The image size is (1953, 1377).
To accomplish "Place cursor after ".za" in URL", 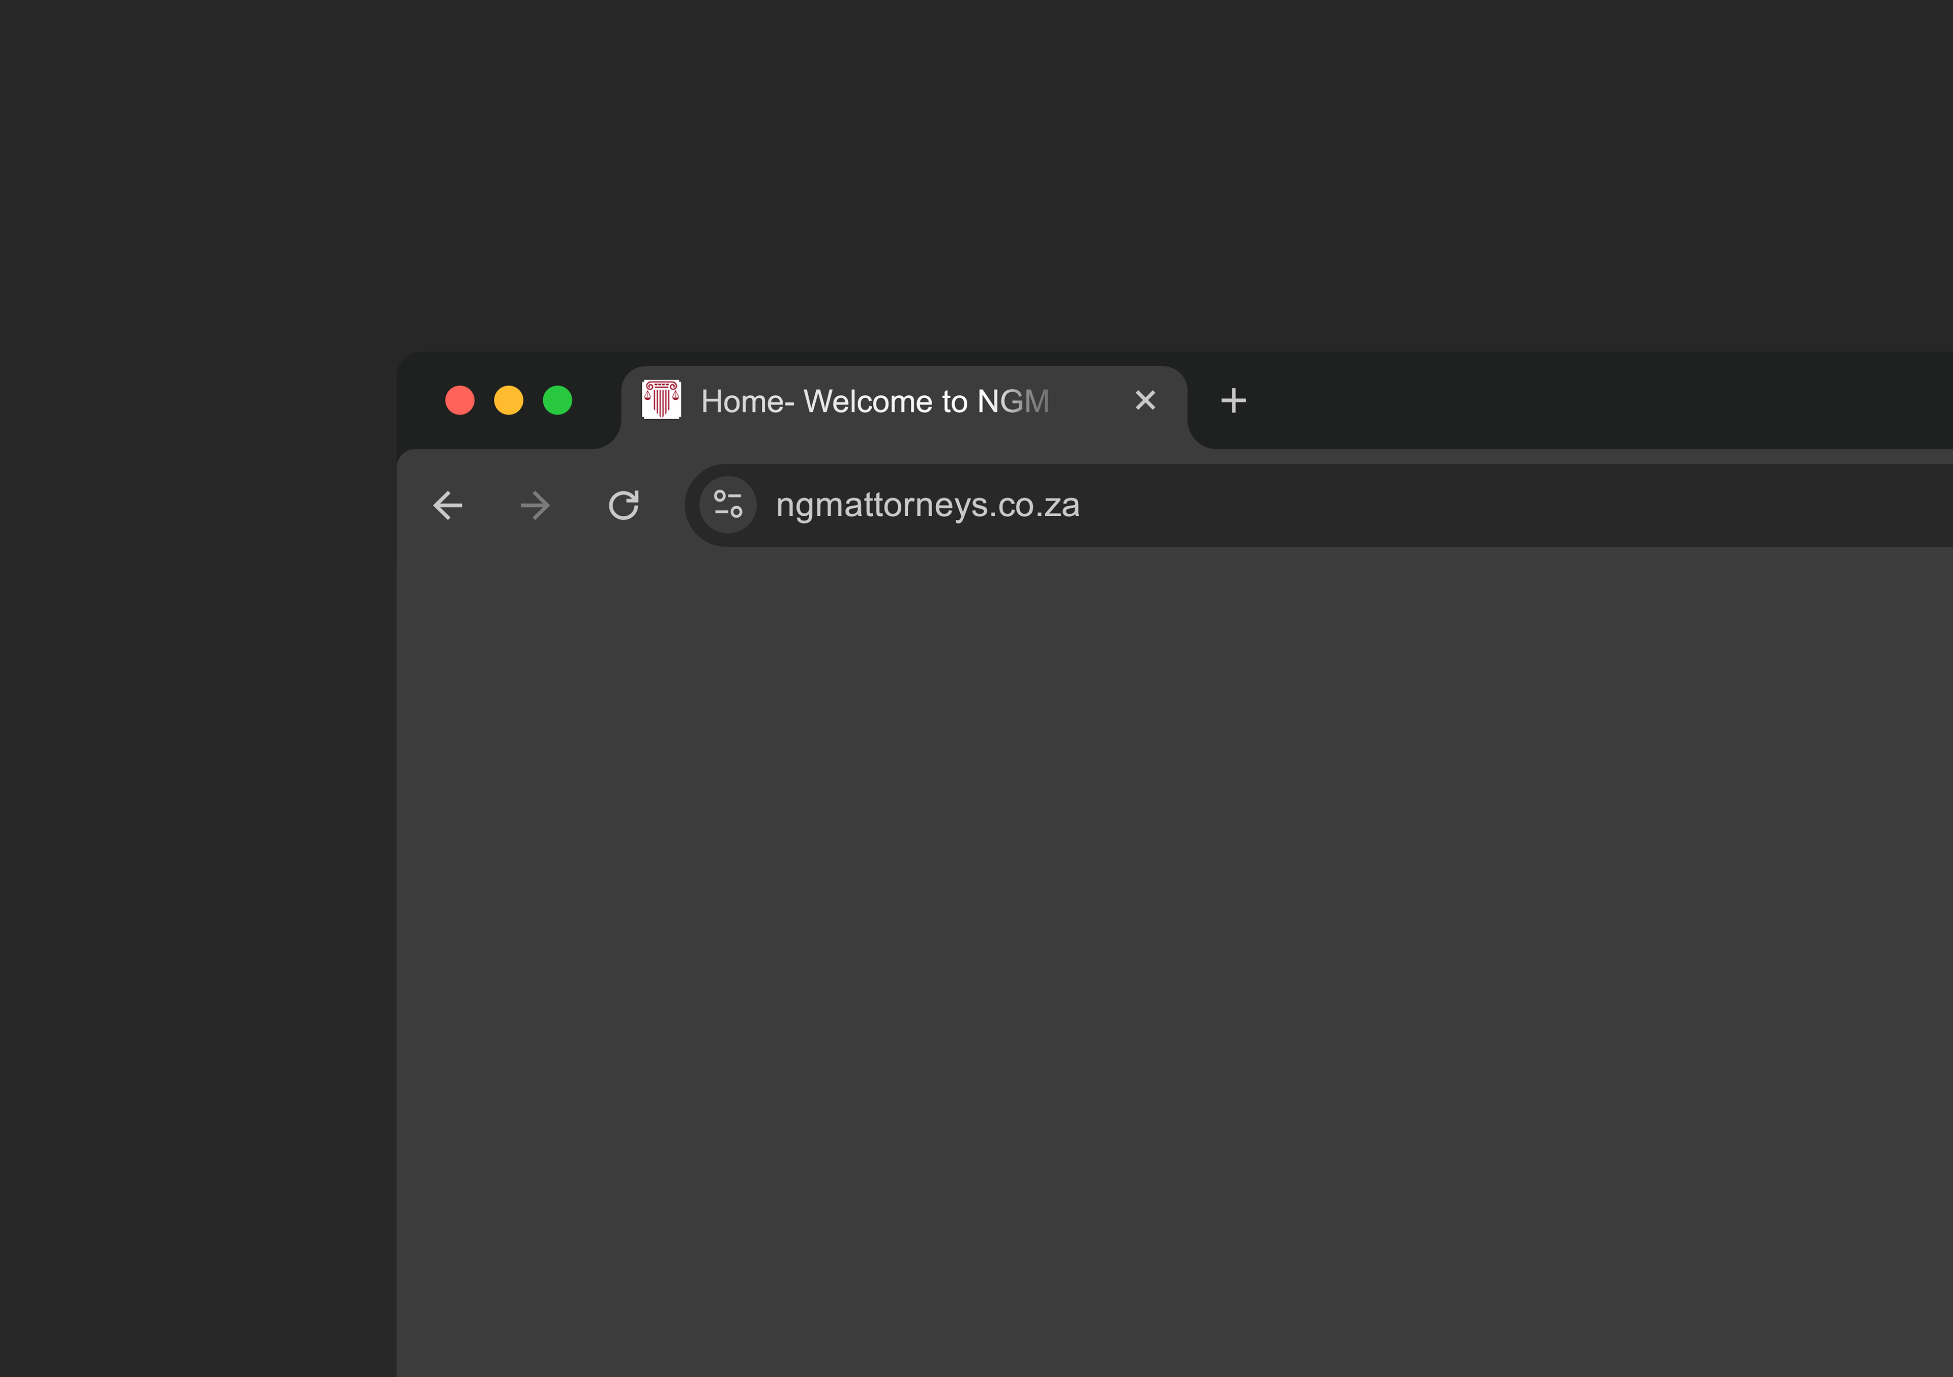I will (1082, 505).
